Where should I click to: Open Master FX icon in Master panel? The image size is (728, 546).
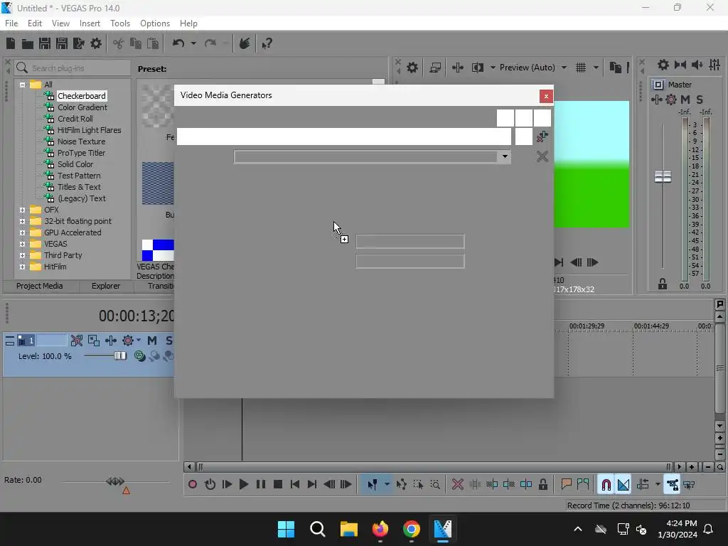pos(671,100)
